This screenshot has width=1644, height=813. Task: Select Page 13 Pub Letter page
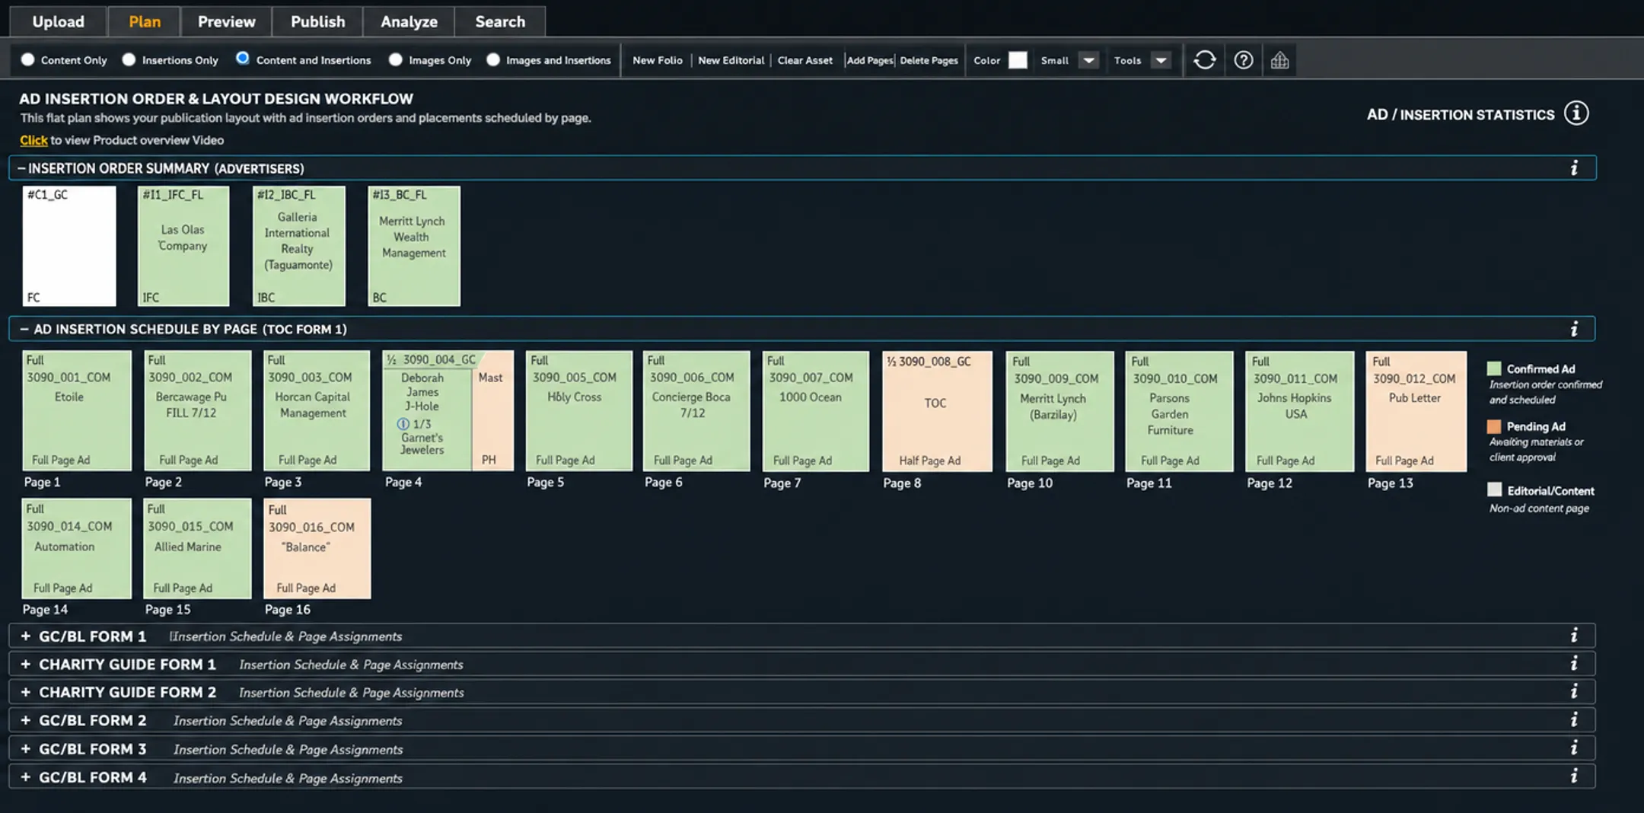(1416, 410)
